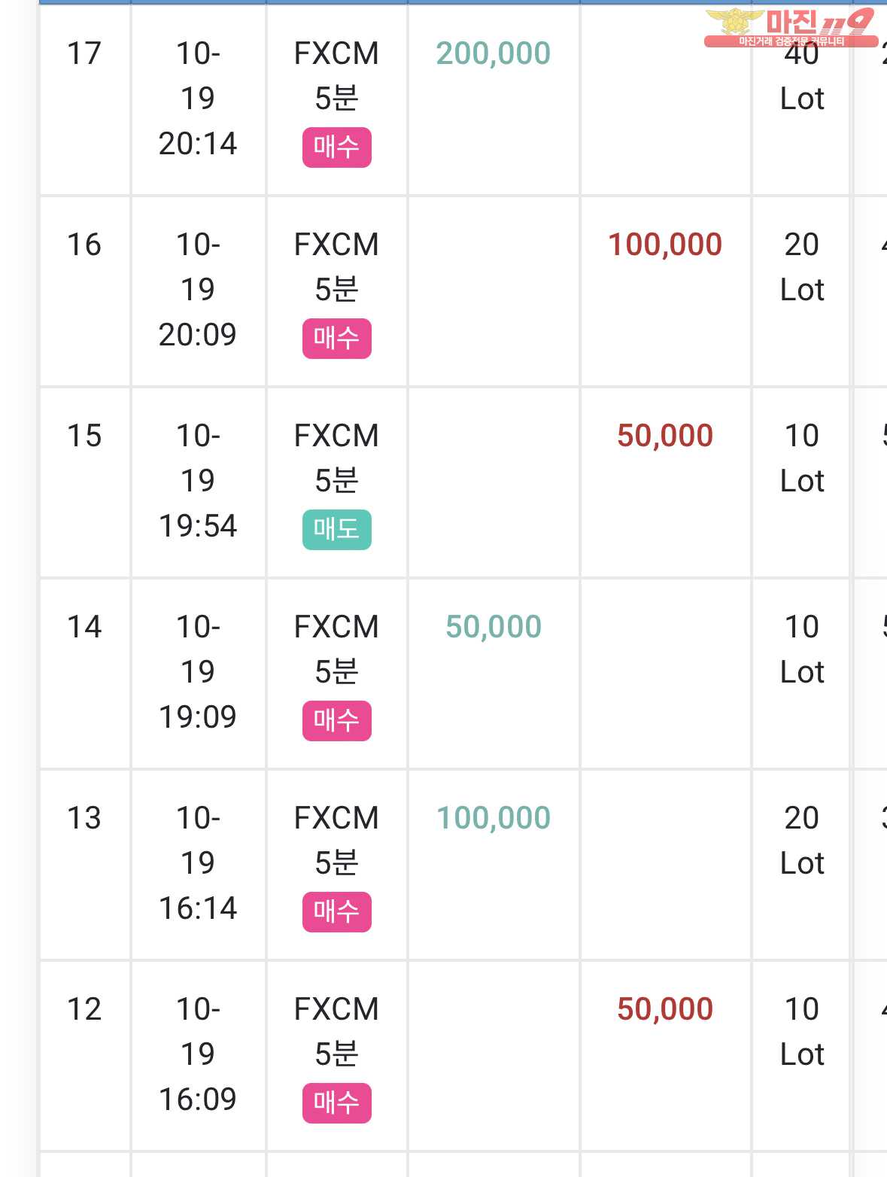The image size is (887, 1177).
Task: Click the 마진119 logo watermark
Action: [x=790, y=28]
